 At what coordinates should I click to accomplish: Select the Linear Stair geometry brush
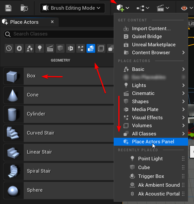click(x=58, y=152)
